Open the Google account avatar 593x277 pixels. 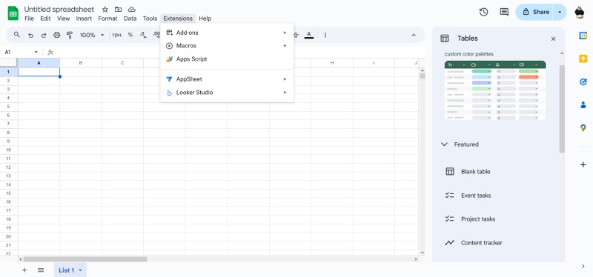point(580,12)
